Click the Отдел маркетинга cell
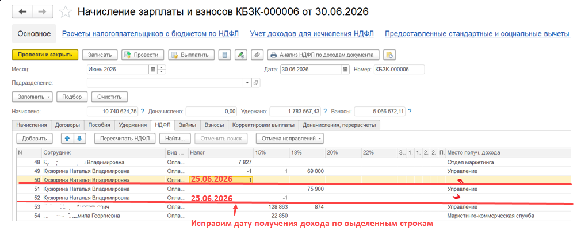This screenshot has width=581, height=238. (x=471, y=162)
